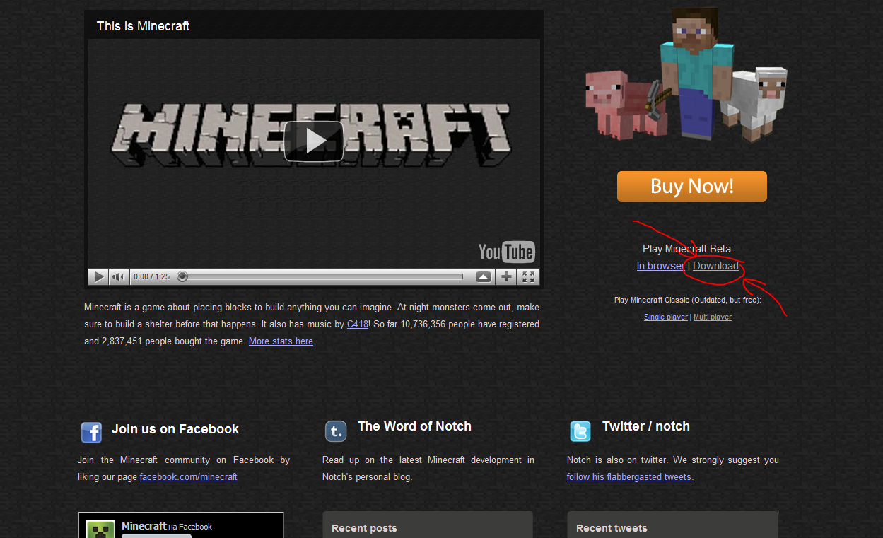Play the video using the center play overlay
This screenshot has height=538, width=883.
coord(314,141)
